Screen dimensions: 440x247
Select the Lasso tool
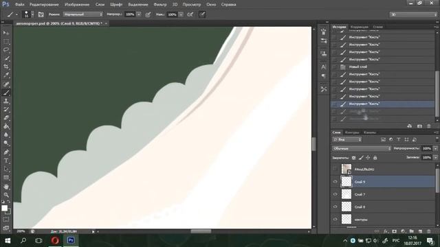click(x=6, y=50)
